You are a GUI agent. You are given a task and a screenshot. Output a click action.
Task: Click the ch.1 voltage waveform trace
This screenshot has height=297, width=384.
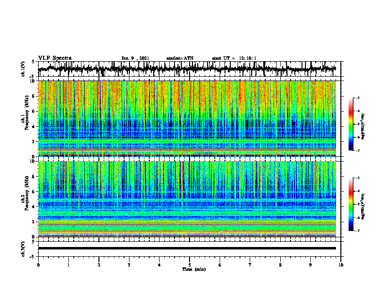tap(187, 69)
